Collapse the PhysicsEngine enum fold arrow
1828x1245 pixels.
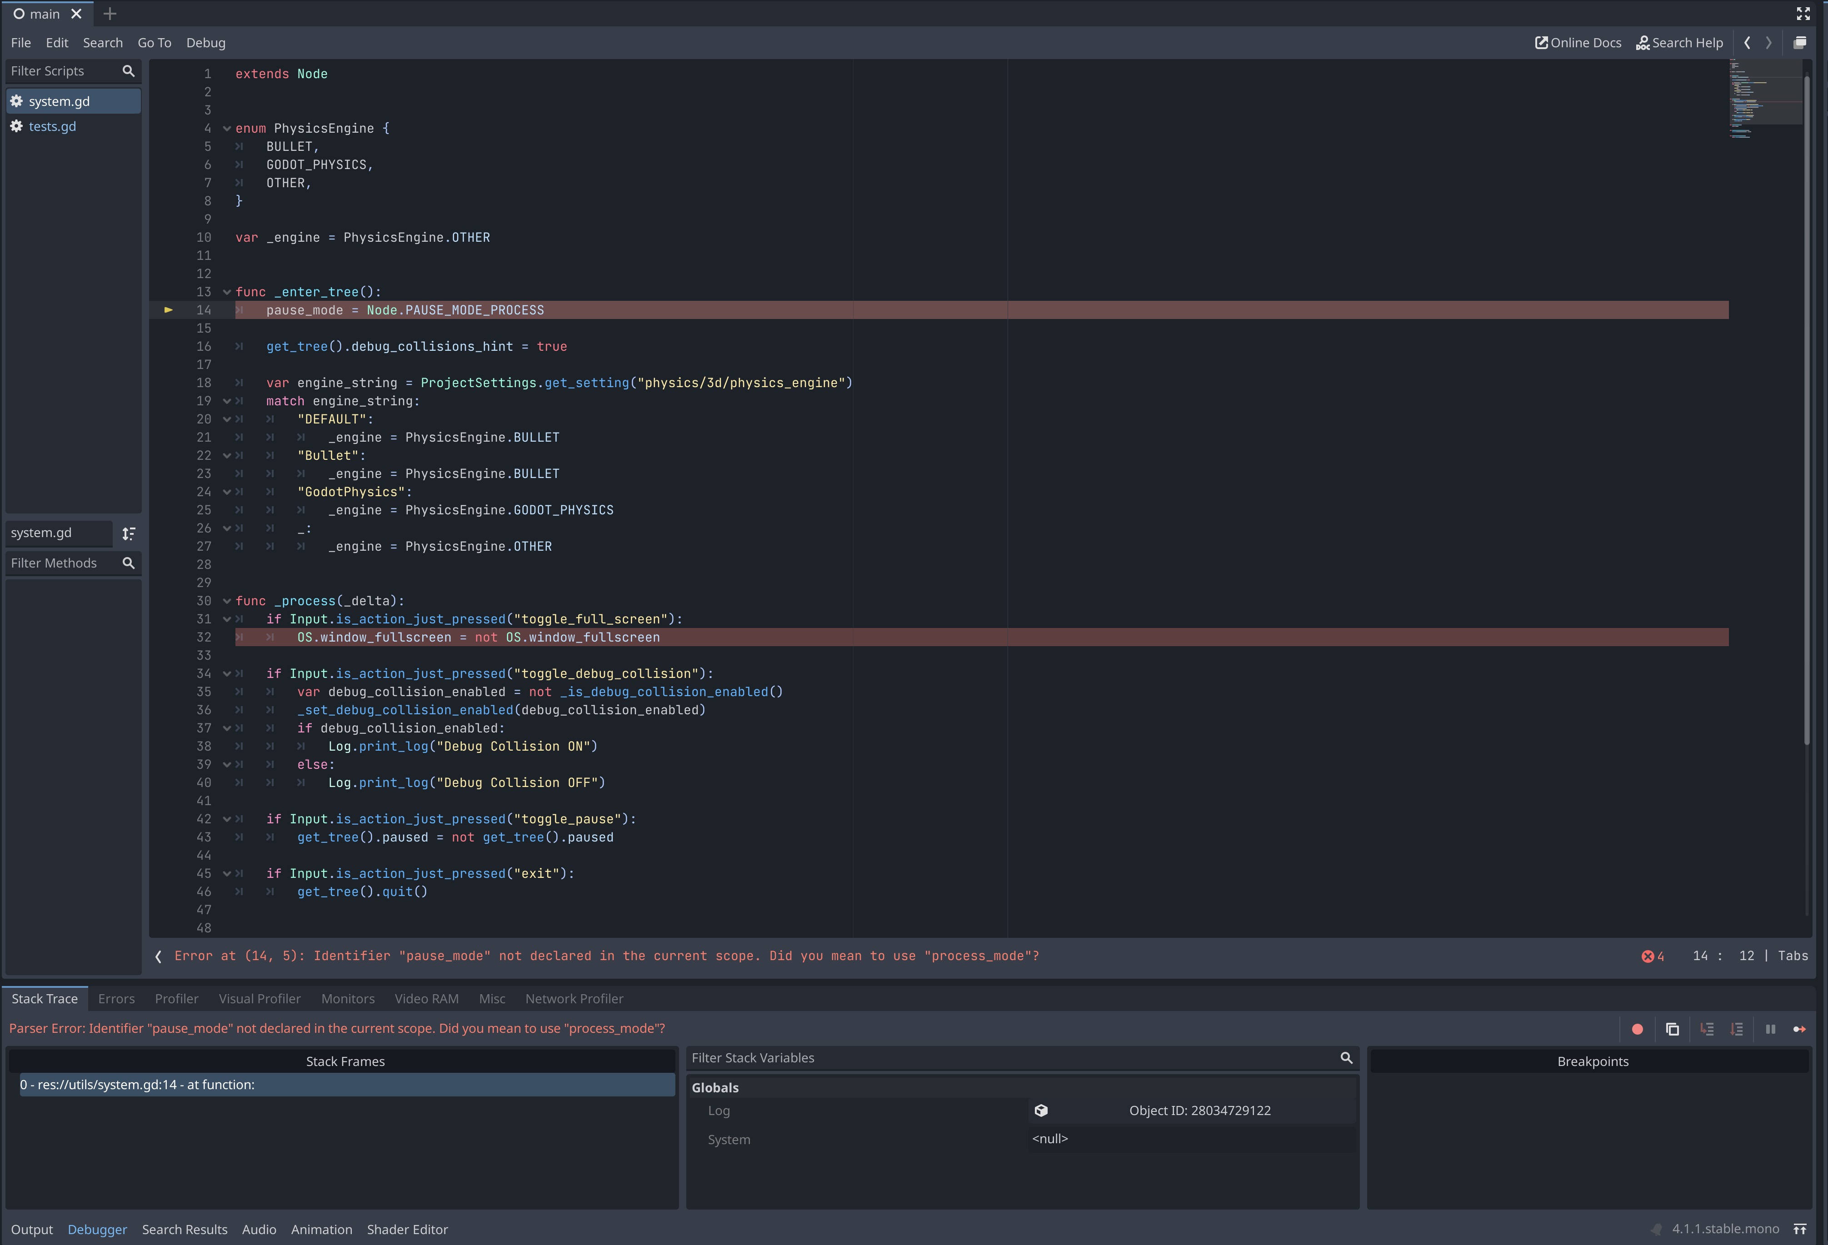click(226, 128)
